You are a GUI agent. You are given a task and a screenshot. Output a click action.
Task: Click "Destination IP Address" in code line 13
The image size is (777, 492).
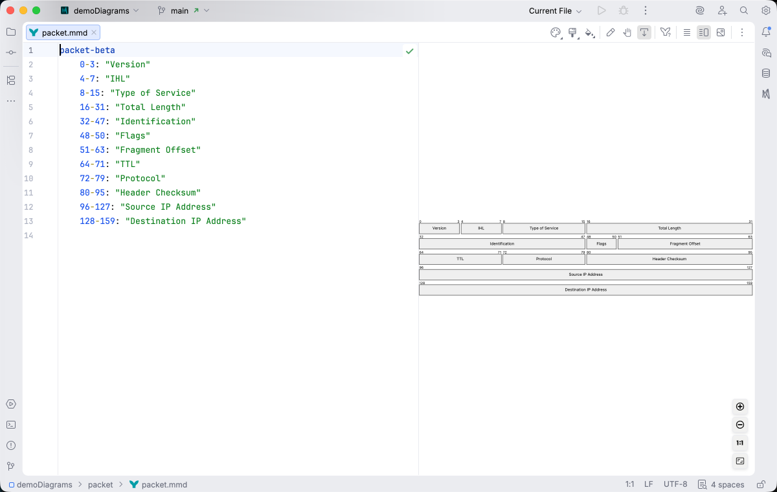186,221
